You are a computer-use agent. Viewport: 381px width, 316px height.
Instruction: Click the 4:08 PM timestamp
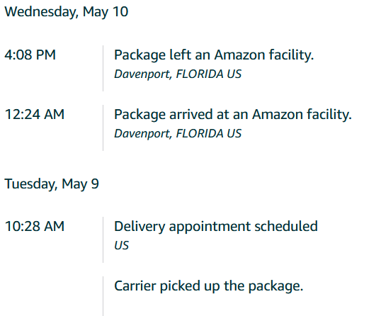point(30,55)
